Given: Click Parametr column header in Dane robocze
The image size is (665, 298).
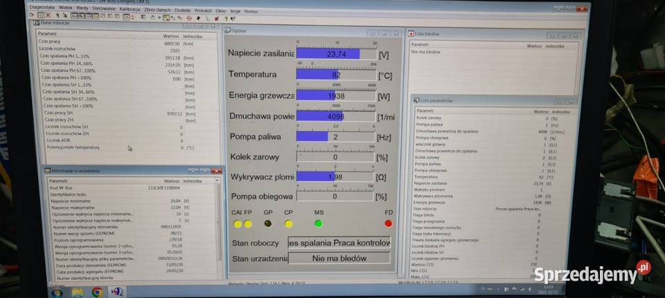Looking at the screenshot, I should point(47,33).
